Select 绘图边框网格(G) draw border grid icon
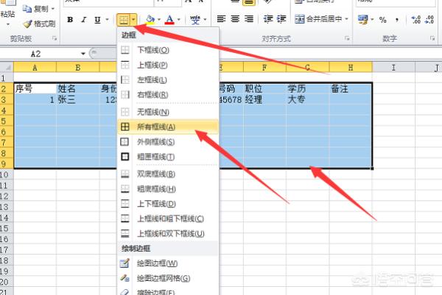This screenshot has width=442, height=295. (124, 278)
